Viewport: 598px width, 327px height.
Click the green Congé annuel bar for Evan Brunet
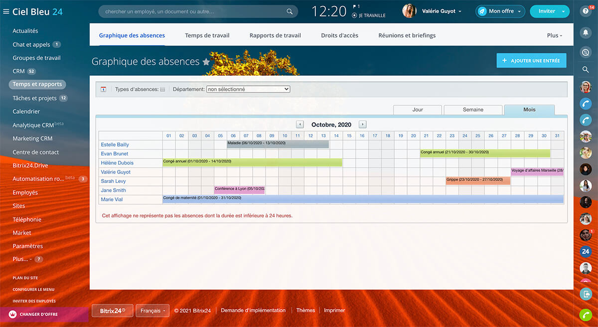pyautogui.click(x=484, y=153)
